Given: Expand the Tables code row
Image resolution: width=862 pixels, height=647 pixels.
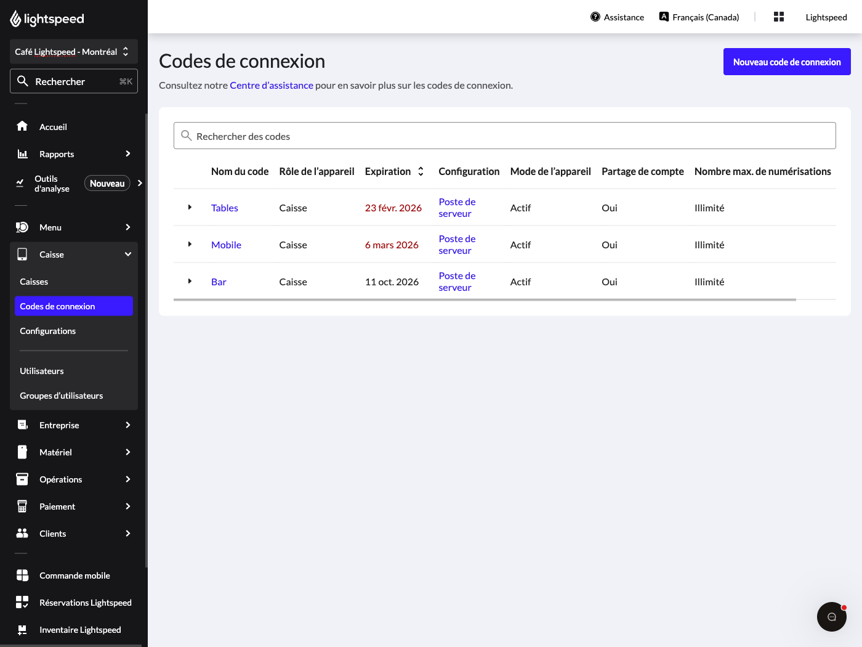Looking at the screenshot, I should tap(190, 208).
